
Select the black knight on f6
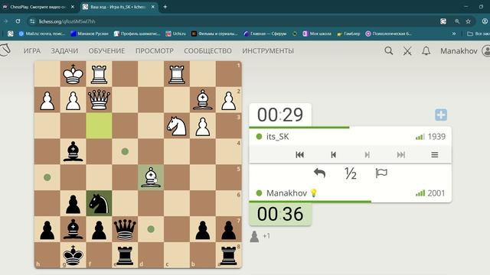tap(99, 203)
